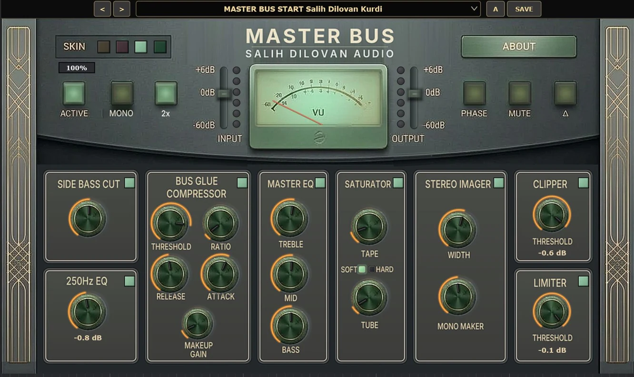Select the light green skin swatch
The height and width of the screenshot is (377, 634).
pos(141,47)
